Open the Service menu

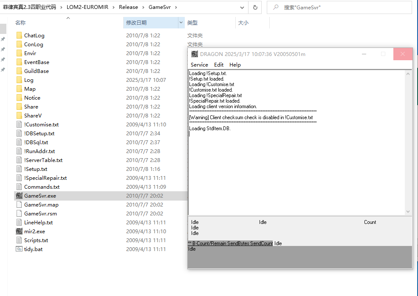tap(199, 65)
